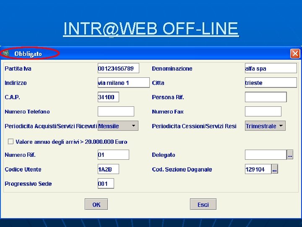
Task: Expand Periodicita Acquisti Mensile dropdown
Action: tap(118, 126)
